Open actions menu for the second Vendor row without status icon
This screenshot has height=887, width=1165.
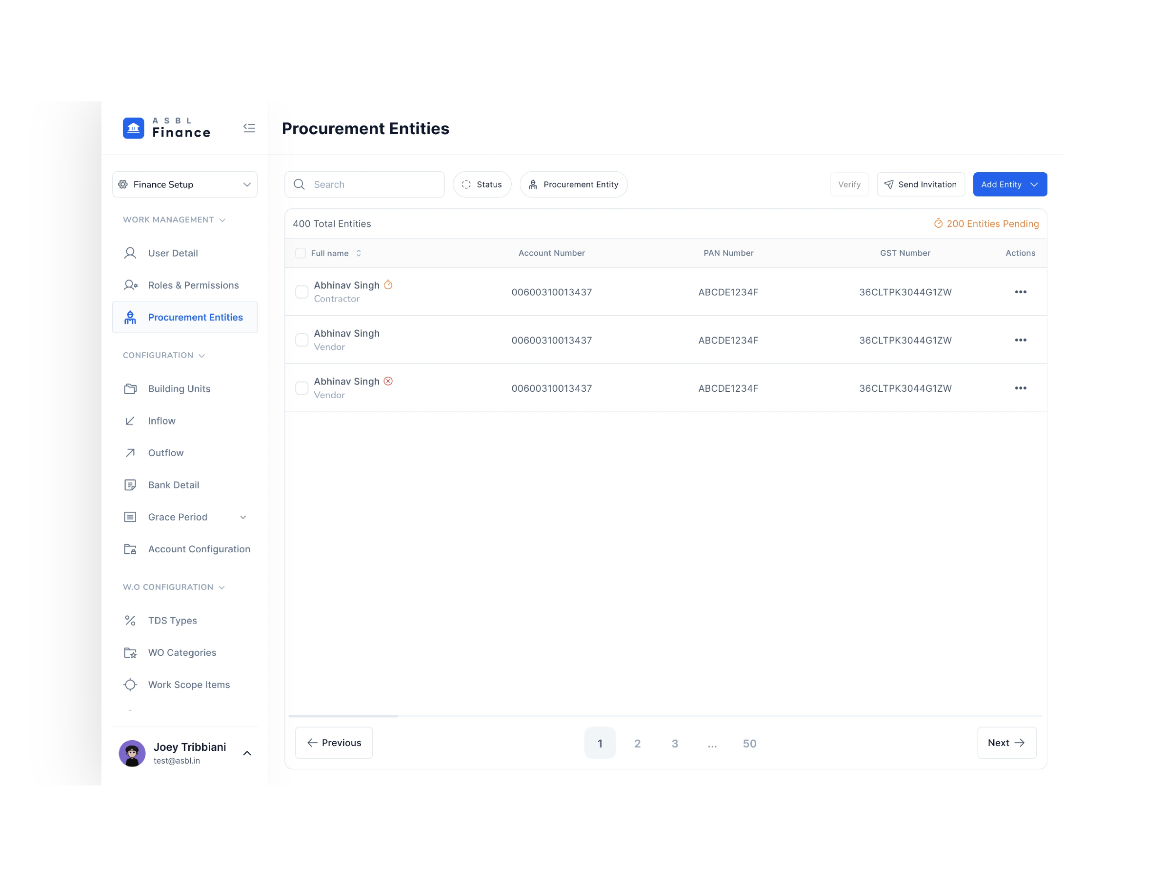tap(1021, 340)
